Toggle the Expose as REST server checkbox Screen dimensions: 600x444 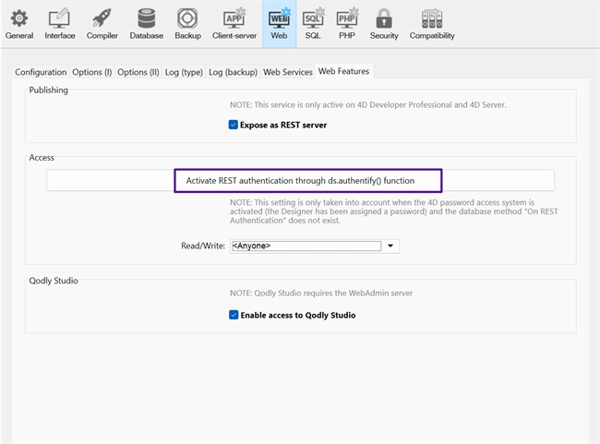[x=234, y=125]
